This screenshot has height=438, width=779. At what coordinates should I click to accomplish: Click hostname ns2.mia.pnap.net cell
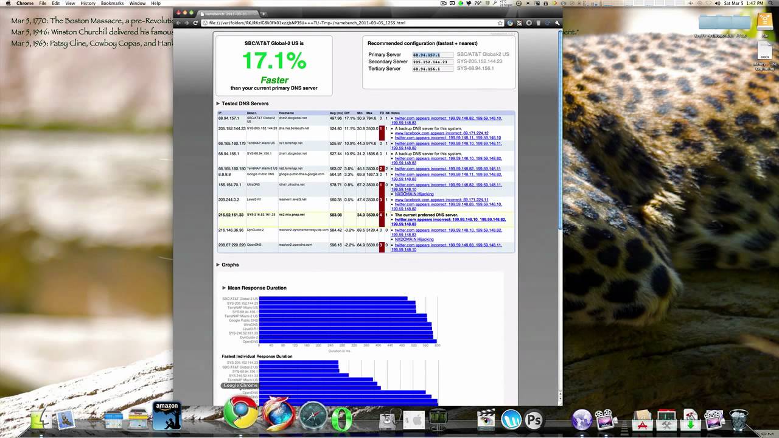292,215
